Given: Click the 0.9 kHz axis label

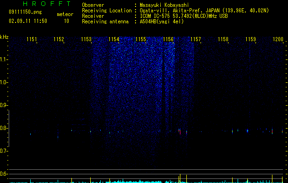Looking at the screenshot, I should (4, 105).
